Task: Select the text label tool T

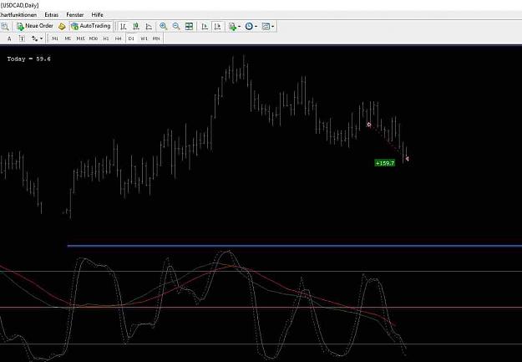Action: (x=22, y=38)
